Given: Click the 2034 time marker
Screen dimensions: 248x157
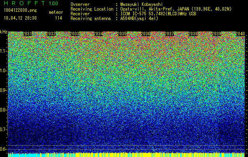Looking at the screenshot, I should click(x=98, y=34).
